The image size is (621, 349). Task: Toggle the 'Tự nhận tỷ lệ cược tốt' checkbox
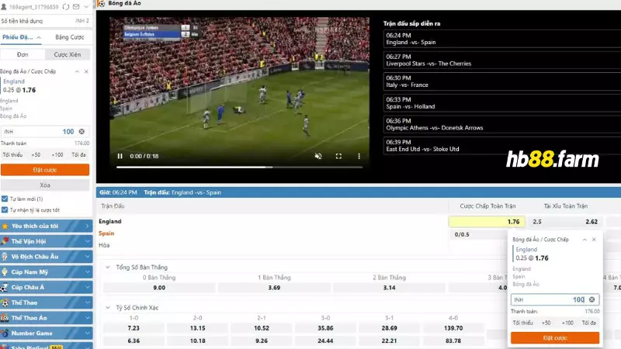[x=5, y=209]
